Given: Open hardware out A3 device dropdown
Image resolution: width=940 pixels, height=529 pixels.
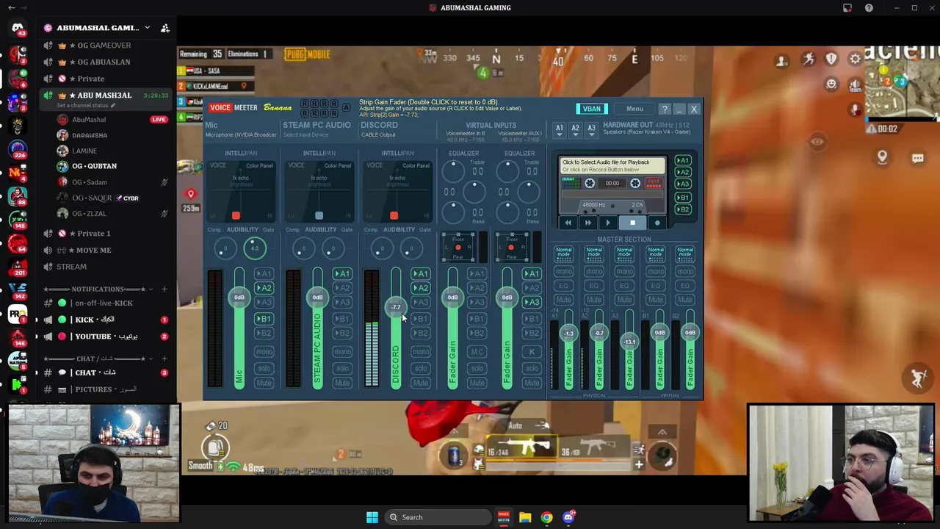Looking at the screenshot, I should point(591,129).
